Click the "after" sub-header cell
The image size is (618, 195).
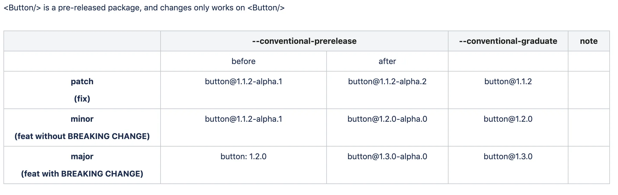(387, 61)
